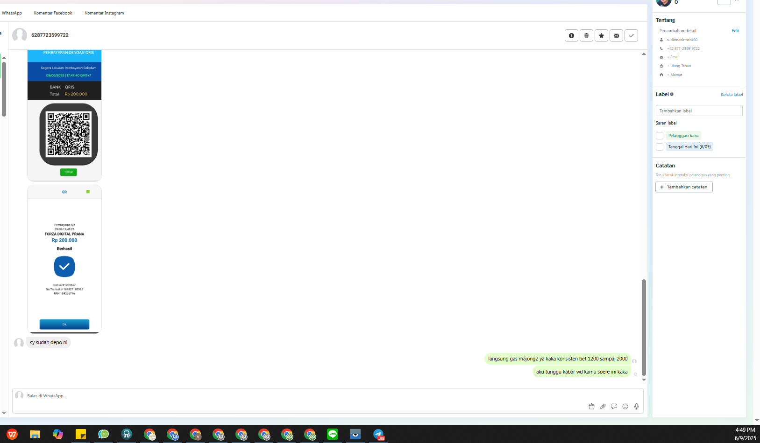Focus the Tambahkan label input field
Image resolution: width=760 pixels, height=443 pixels.
point(699,111)
